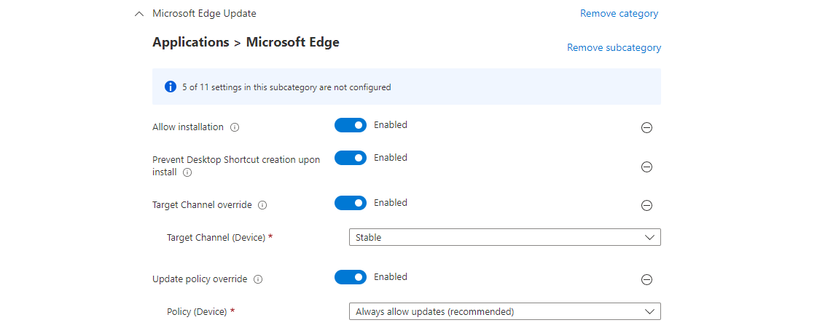Click the blue info icon in the banner
The height and width of the screenshot is (336, 817).
[171, 87]
